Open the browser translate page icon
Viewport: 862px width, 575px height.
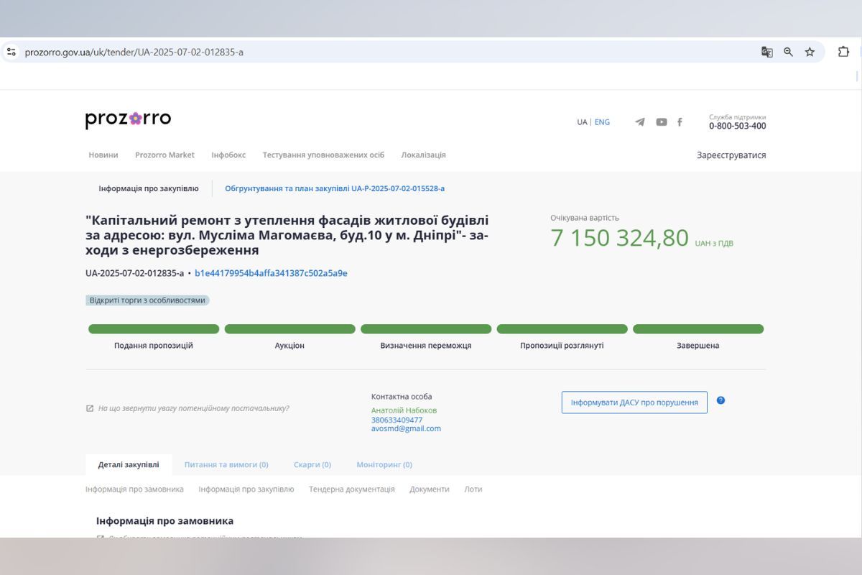point(766,52)
